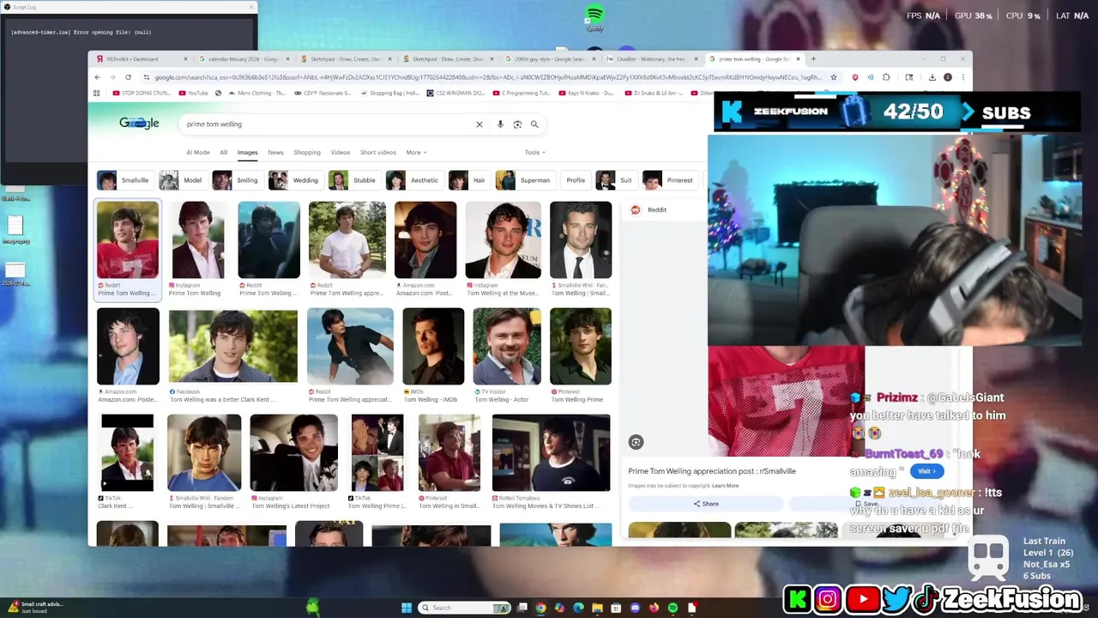Image resolution: width=1098 pixels, height=618 pixels.
Task: Open Chrome from the taskbar
Action: coord(540,608)
